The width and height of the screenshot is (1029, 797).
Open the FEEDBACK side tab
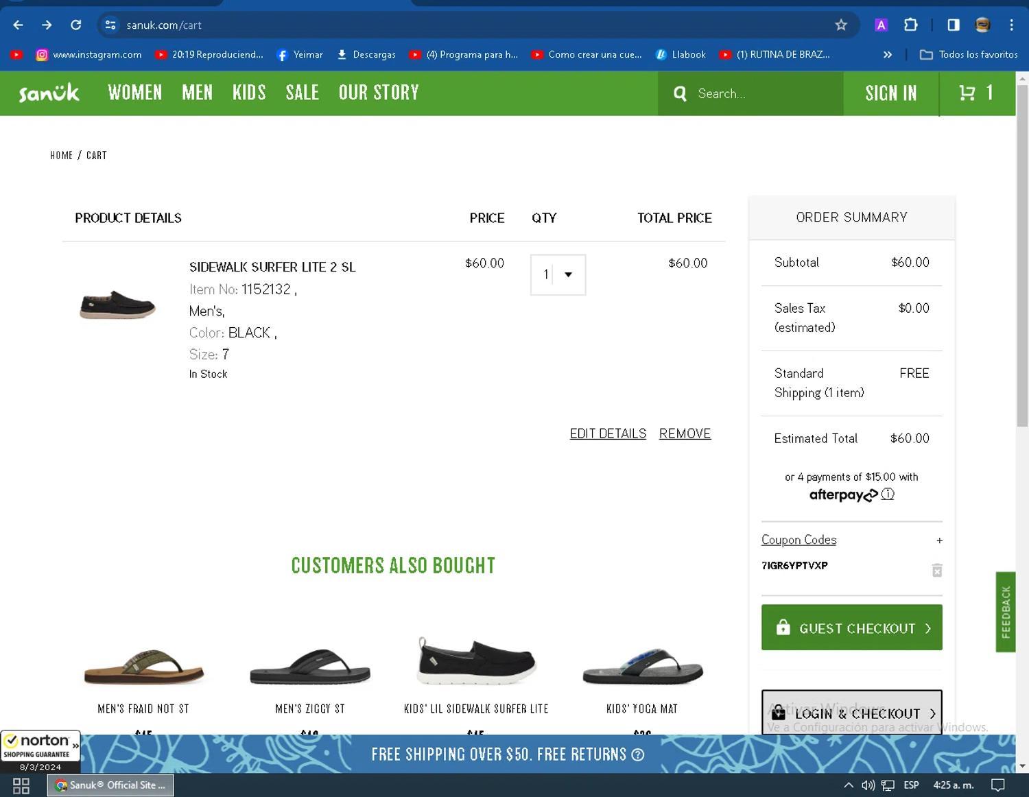coord(1006,612)
